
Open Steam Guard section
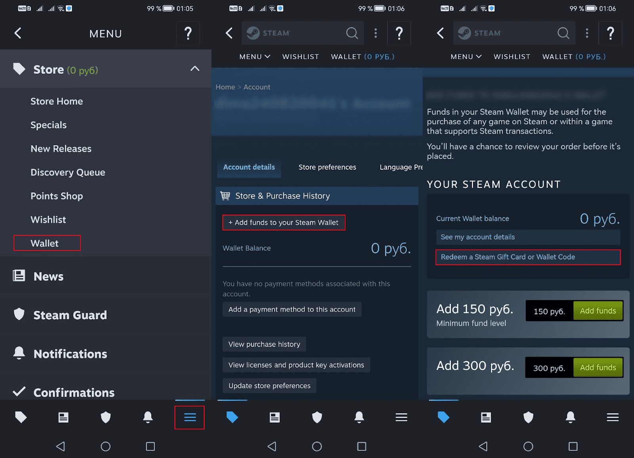coord(70,315)
